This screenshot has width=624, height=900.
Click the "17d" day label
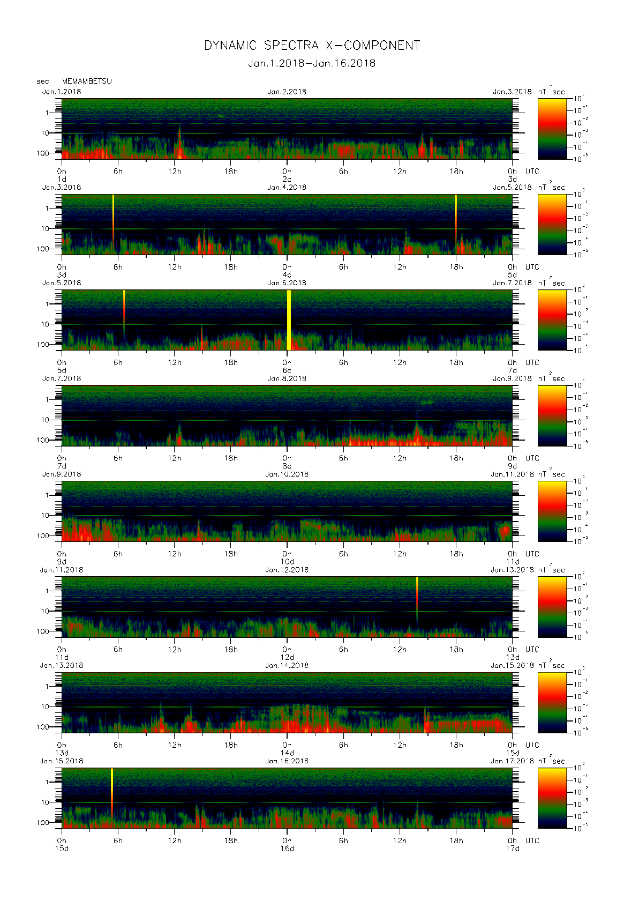513,849
